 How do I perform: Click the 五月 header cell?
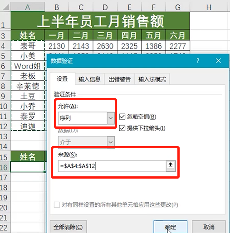click(153, 35)
